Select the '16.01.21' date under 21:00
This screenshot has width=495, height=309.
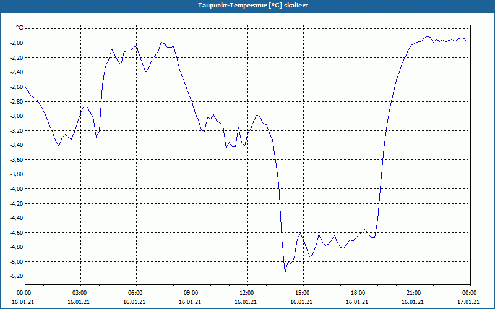[x=413, y=302]
